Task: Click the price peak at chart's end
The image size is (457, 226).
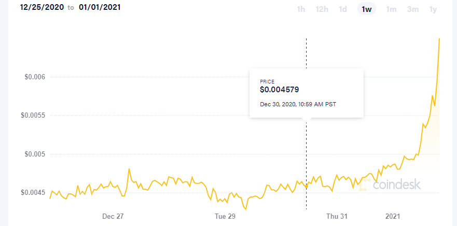Action: pos(439,39)
